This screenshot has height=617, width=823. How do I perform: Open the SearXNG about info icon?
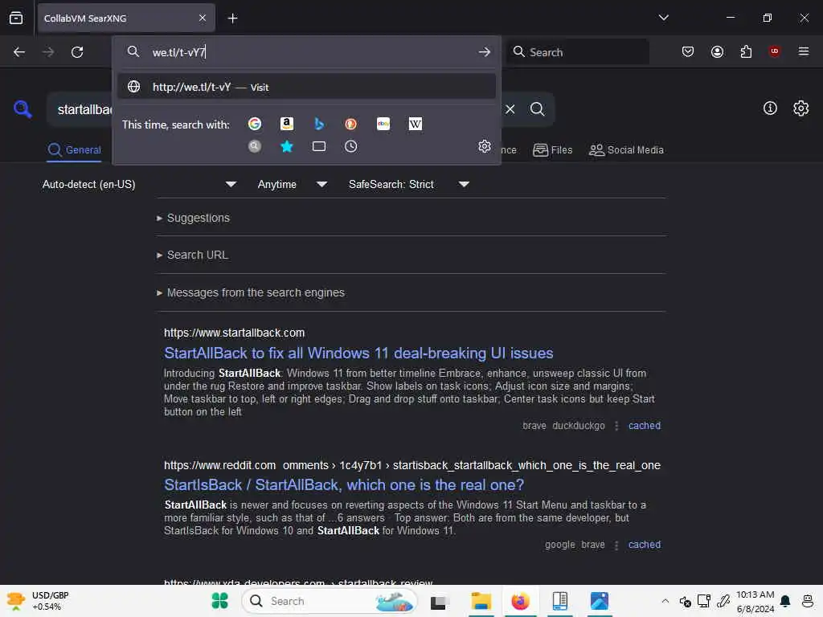point(770,108)
